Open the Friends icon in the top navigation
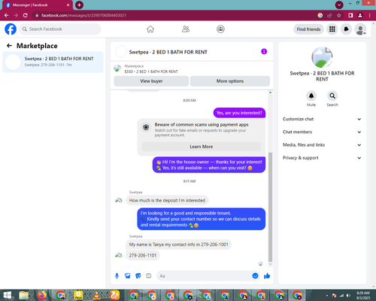376x301 pixels. tap(186, 29)
